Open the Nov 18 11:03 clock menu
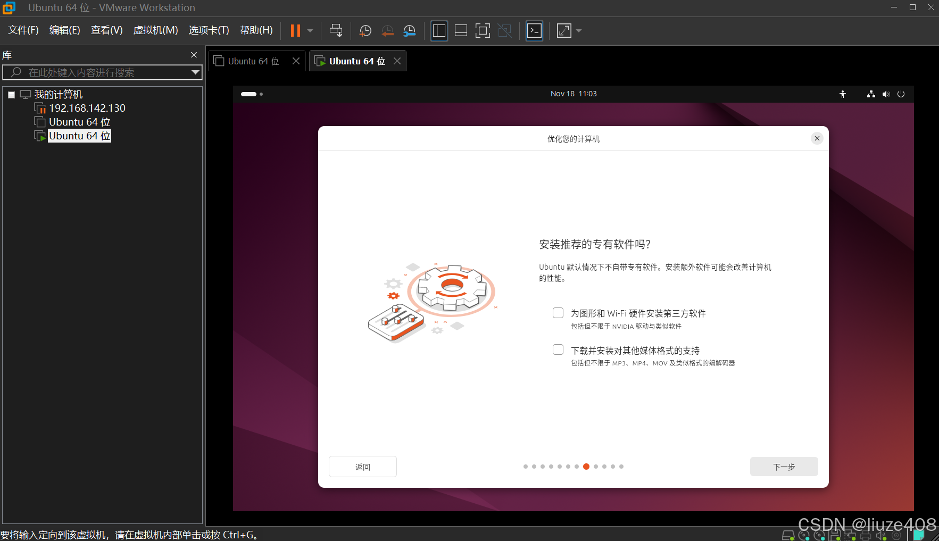The height and width of the screenshot is (541, 939). [574, 94]
